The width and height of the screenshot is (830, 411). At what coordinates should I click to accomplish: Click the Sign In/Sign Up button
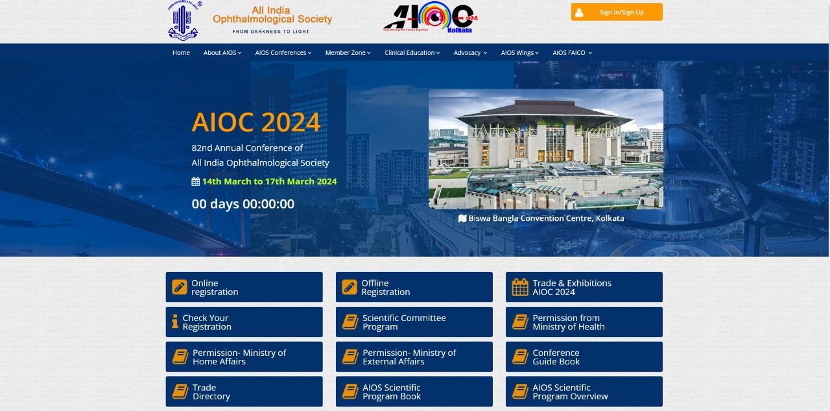coord(617,12)
